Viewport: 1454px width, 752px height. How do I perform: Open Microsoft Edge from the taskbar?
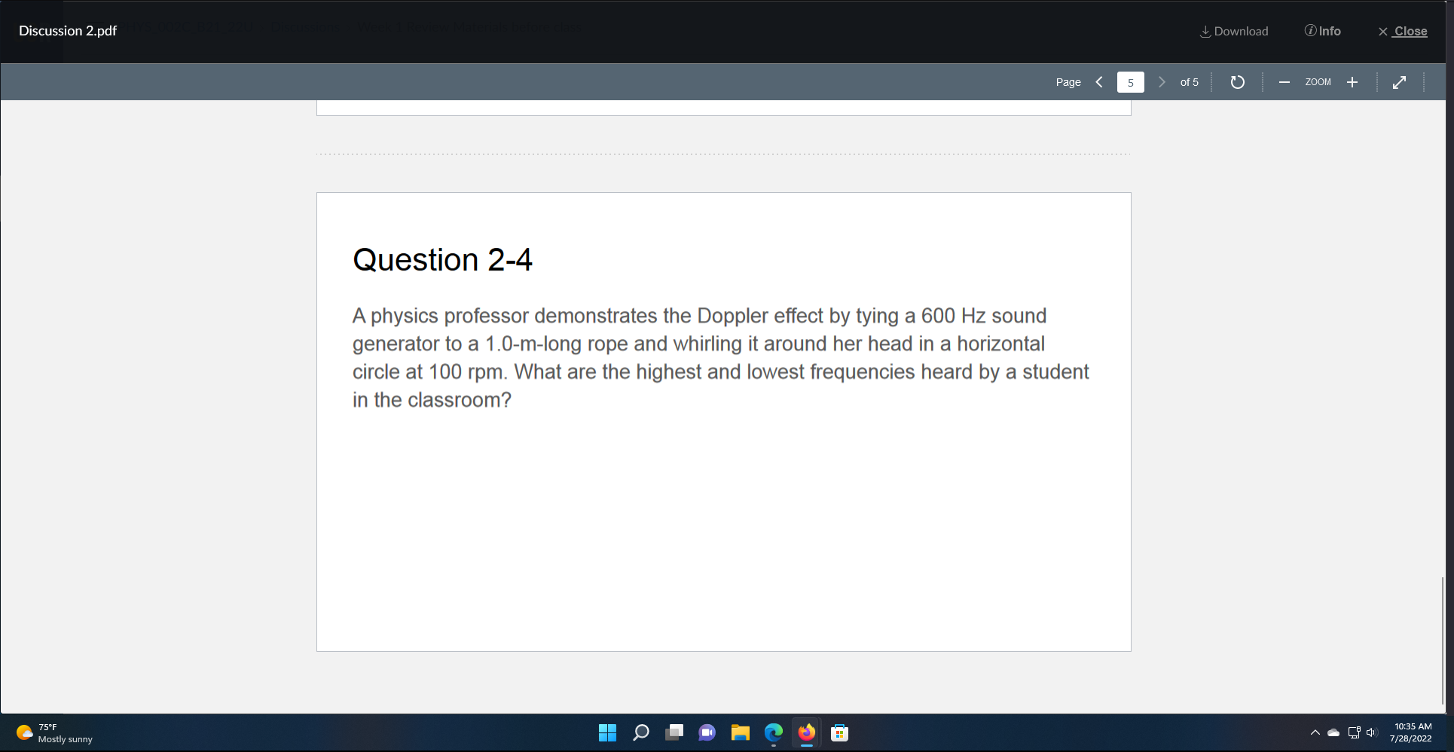pyautogui.click(x=773, y=732)
